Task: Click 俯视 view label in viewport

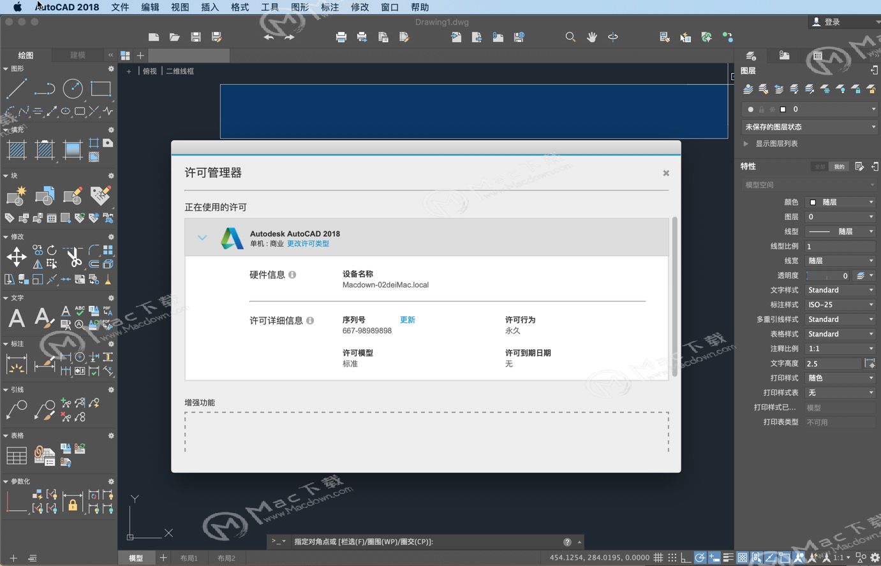Action: [x=150, y=71]
